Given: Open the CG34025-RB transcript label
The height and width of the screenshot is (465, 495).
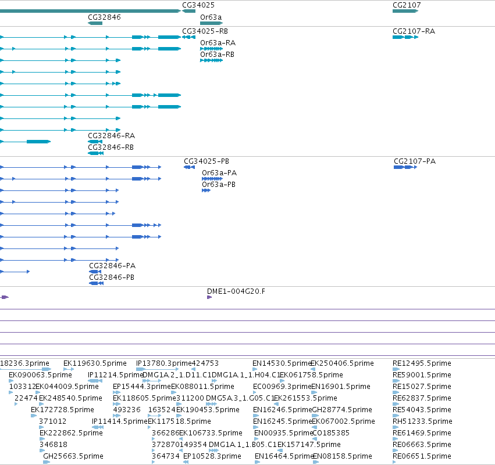Looking at the screenshot, I should coord(205,31).
